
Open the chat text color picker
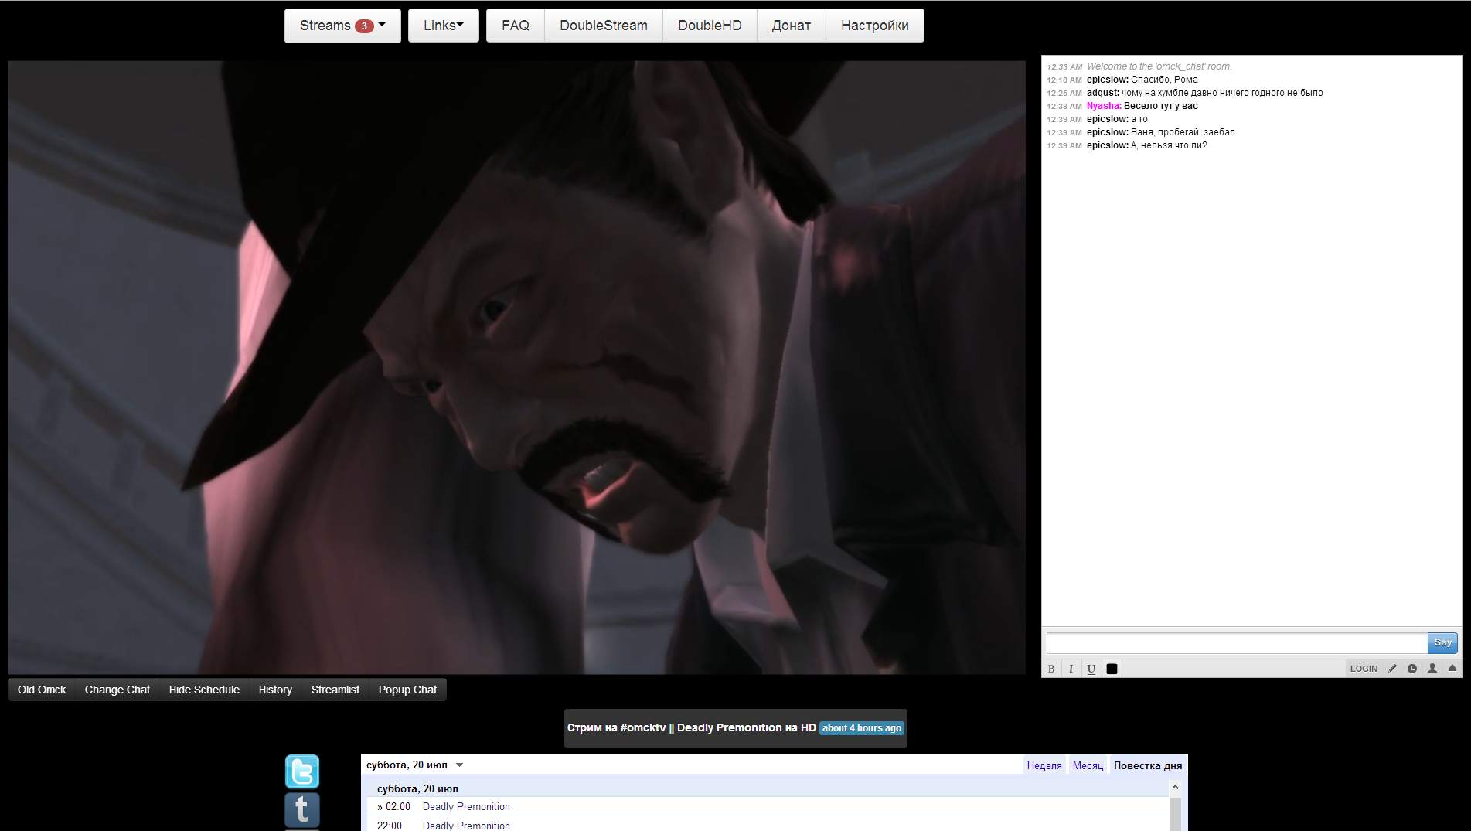[x=1112, y=669]
